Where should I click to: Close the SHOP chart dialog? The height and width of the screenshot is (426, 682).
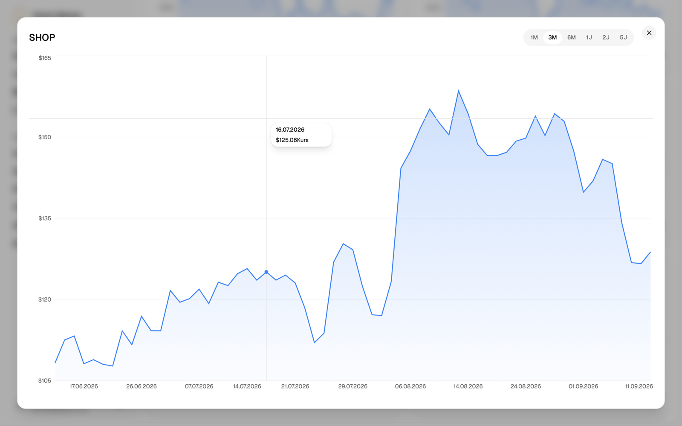tap(649, 33)
